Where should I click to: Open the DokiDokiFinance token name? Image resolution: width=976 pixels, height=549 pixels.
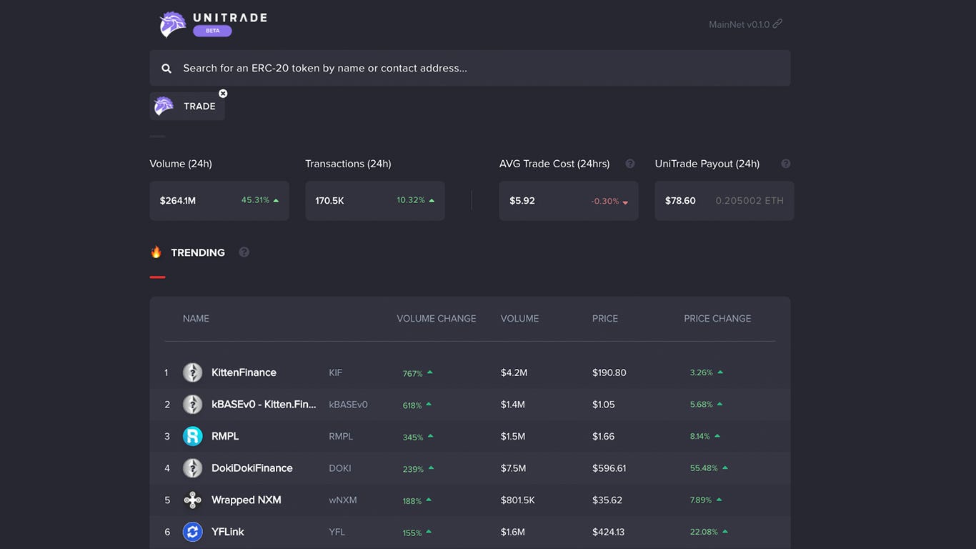tap(252, 468)
